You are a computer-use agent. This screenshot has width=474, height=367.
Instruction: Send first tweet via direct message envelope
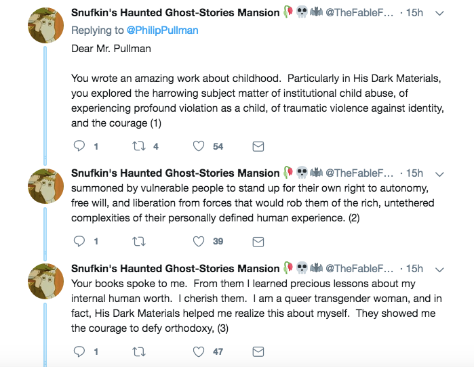tap(258, 146)
